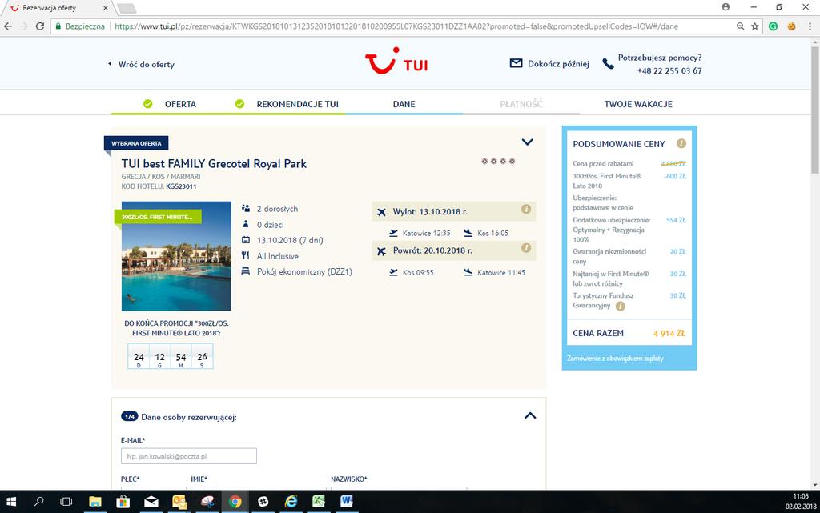This screenshot has width=820, height=513.
Task: Open Mail app from the taskbar
Action: pos(151,502)
